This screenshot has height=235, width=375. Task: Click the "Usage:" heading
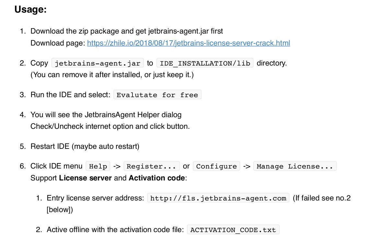(31, 10)
